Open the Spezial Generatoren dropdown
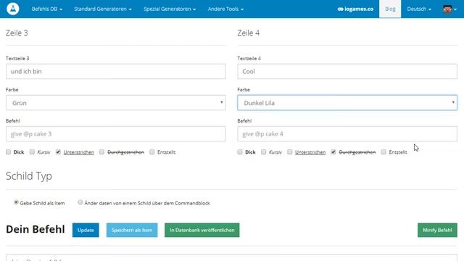The height and width of the screenshot is (261, 464). coord(170,9)
